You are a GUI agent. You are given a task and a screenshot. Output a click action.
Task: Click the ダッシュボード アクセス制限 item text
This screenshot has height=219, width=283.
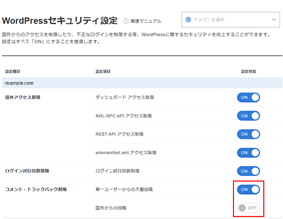125,98
